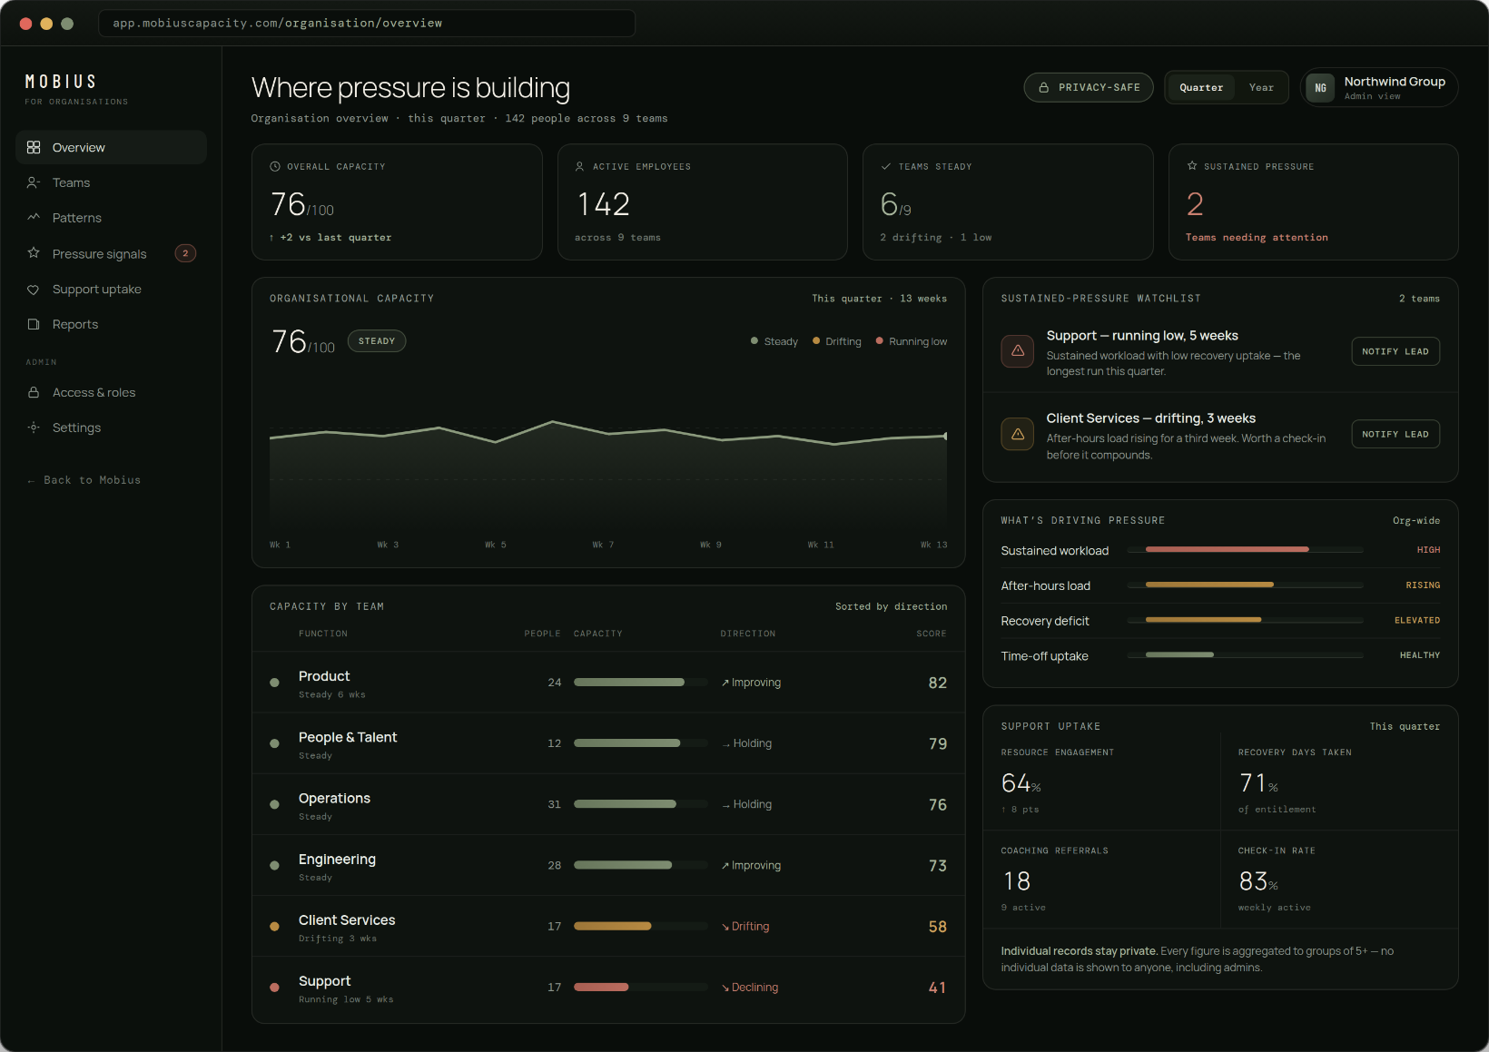This screenshot has width=1489, height=1052.
Task: Toggle the Running low legend item
Action: coord(912,341)
